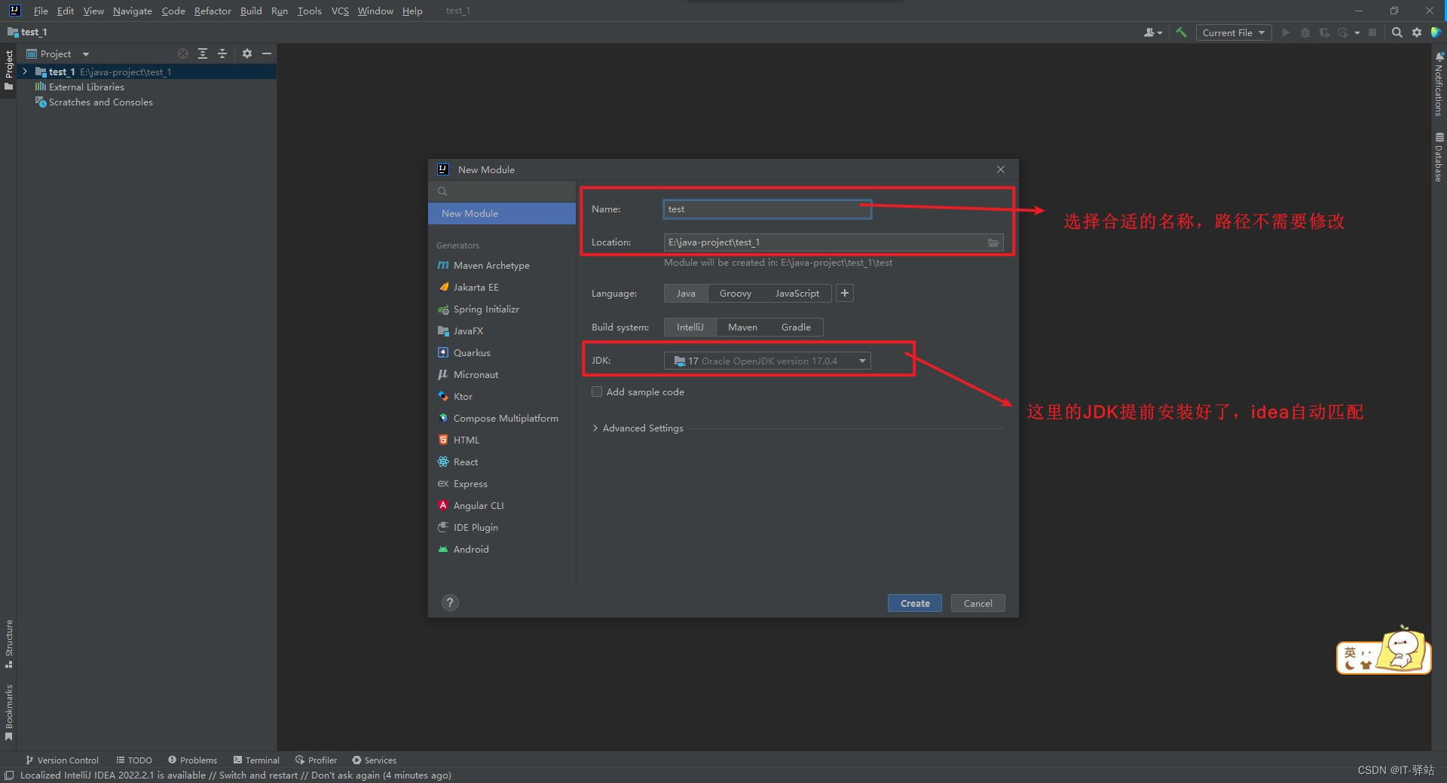The width and height of the screenshot is (1447, 783).
Task: Hide the Project panel with the minus icon
Action: pyautogui.click(x=267, y=53)
